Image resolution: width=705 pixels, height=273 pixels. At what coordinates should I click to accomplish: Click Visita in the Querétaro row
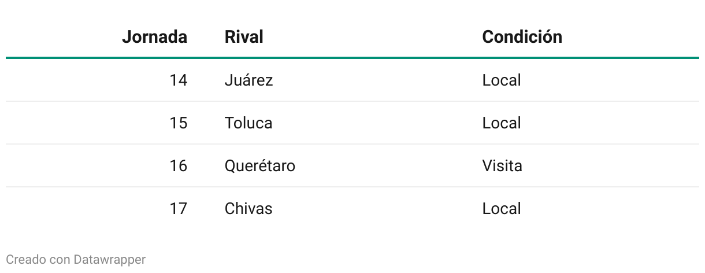pos(502,166)
